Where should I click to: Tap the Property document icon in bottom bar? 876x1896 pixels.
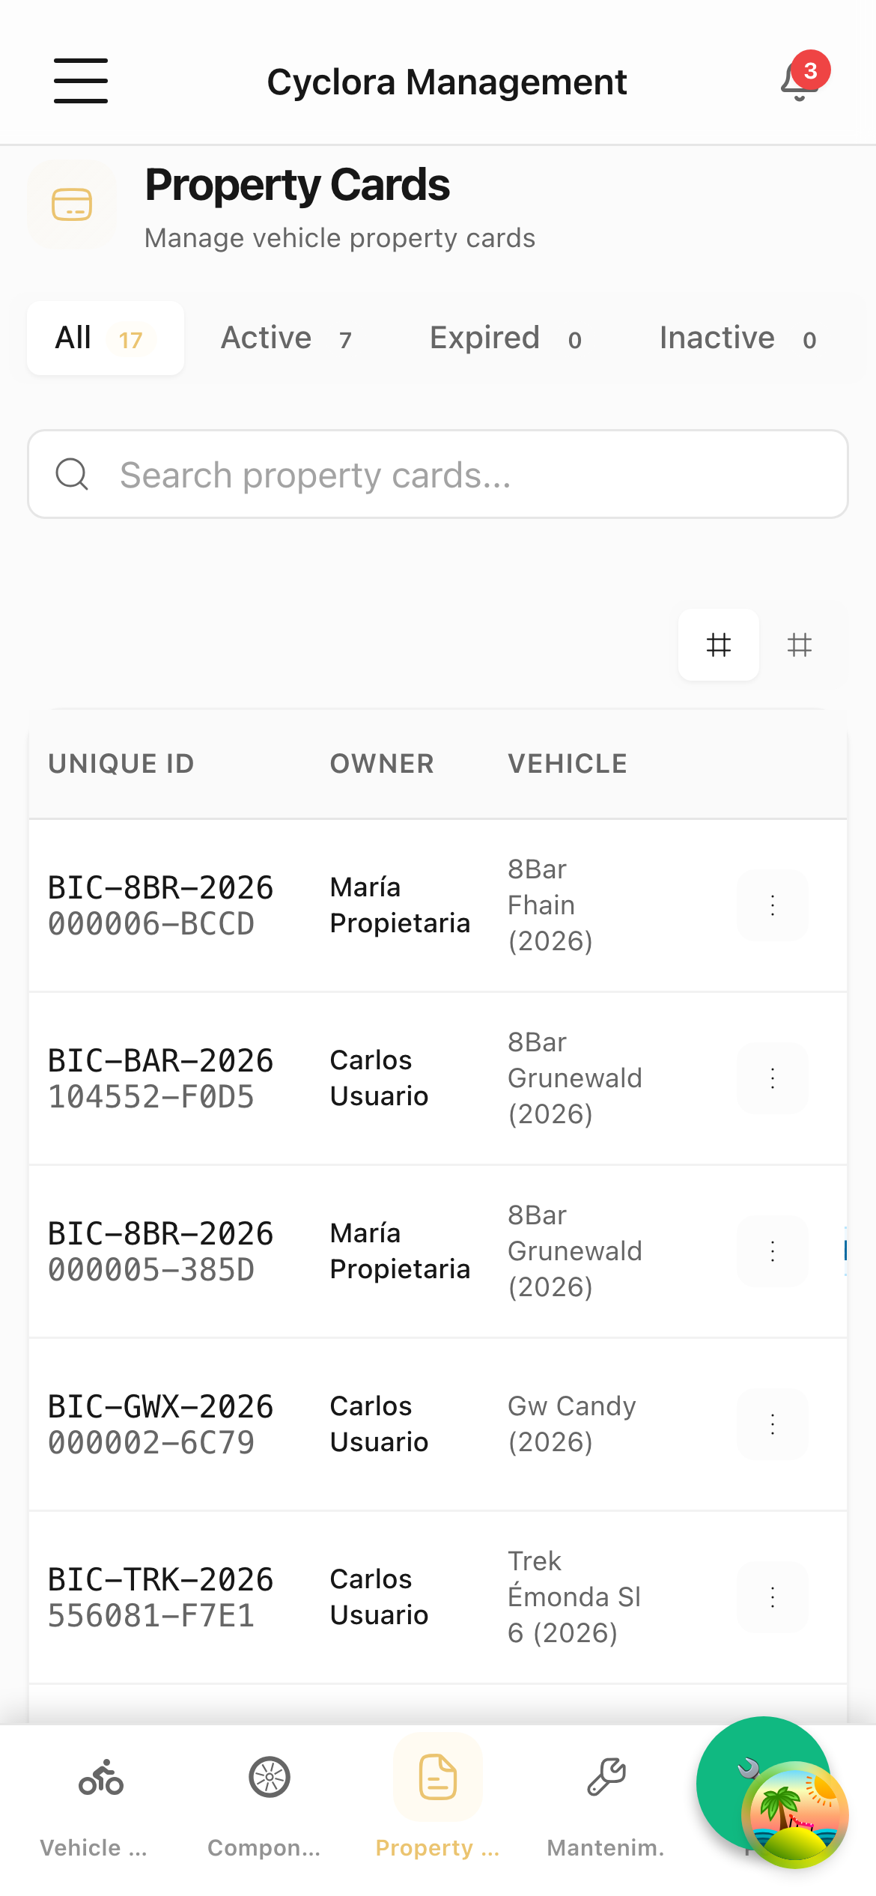(x=438, y=1778)
